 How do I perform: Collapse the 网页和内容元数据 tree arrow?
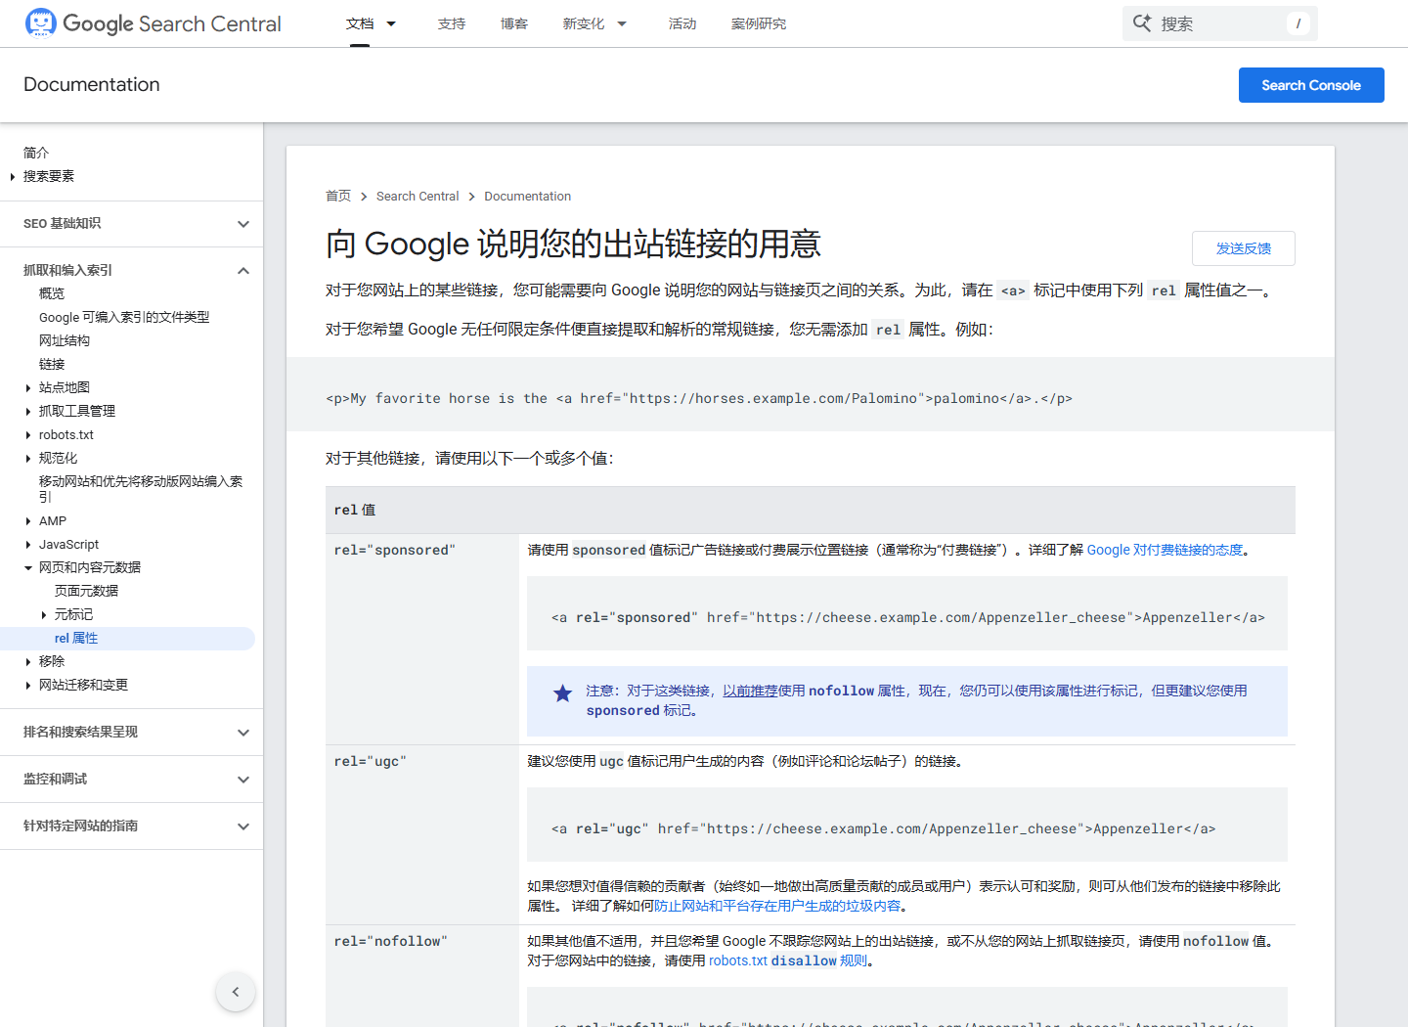point(27,568)
